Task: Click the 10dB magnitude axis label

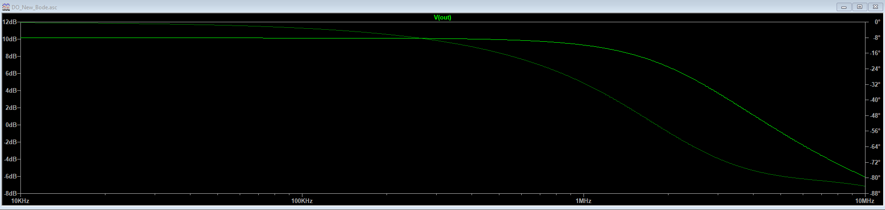Action: click(10, 39)
